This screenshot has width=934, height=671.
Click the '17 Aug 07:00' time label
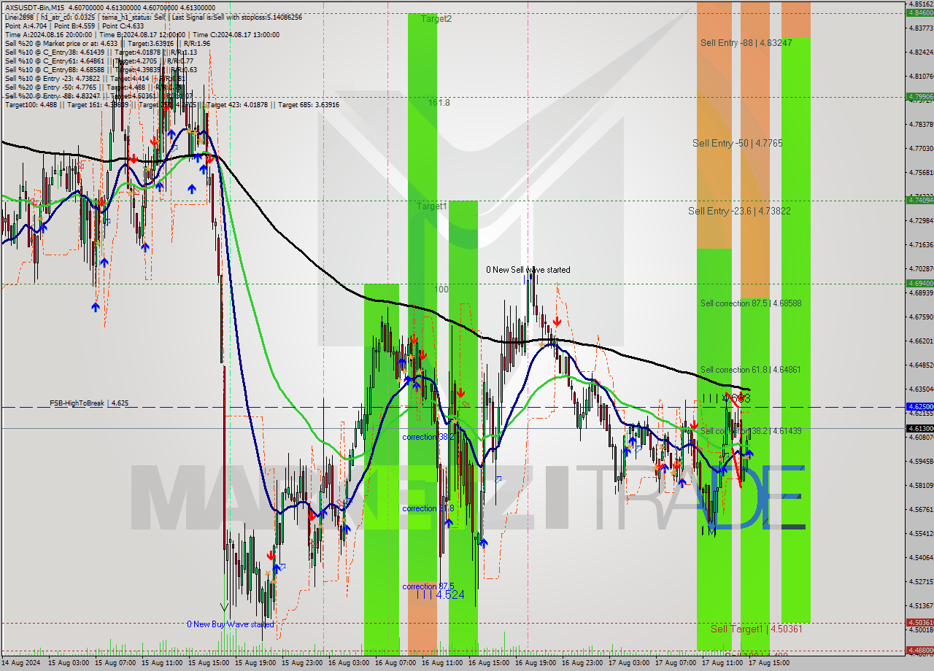coord(676,663)
